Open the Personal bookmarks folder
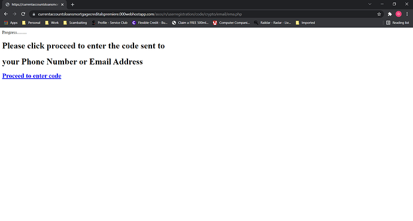The width and height of the screenshot is (413, 221). [31, 23]
